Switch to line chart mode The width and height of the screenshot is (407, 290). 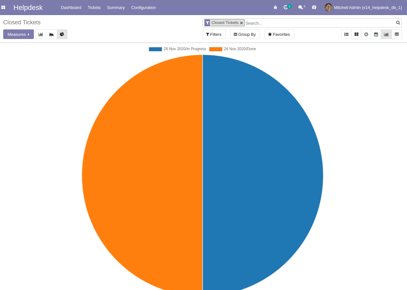pyautogui.click(x=51, y=34)
